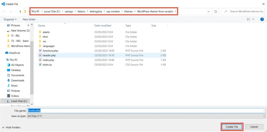Click the CSS Source File type text
267x132 pixels.
click(134, 65)
